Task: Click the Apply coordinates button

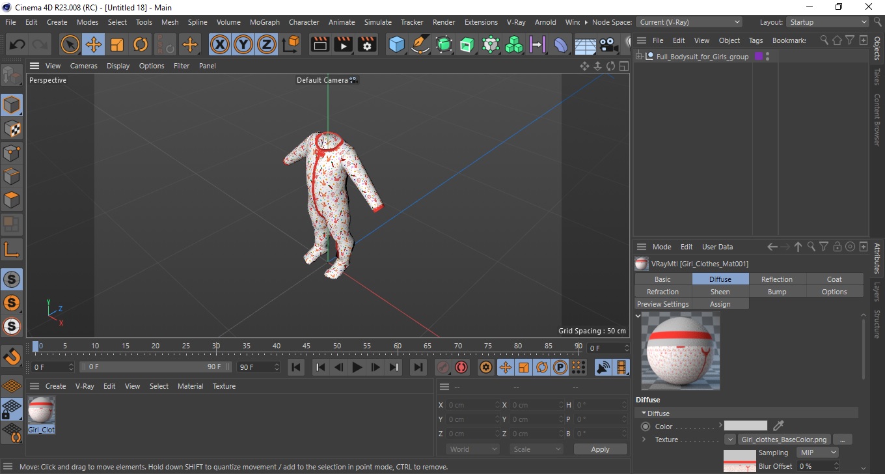Action: pos(600,449)
